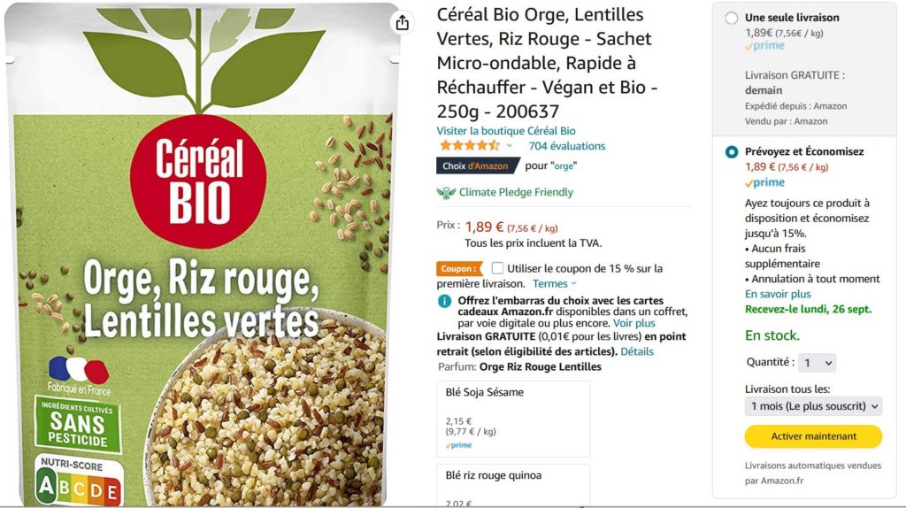Click the Activer maintenant button
906x508 pixels.
coord(814,436)
